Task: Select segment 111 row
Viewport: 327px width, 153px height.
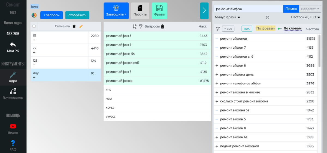Action: (66, 38)
